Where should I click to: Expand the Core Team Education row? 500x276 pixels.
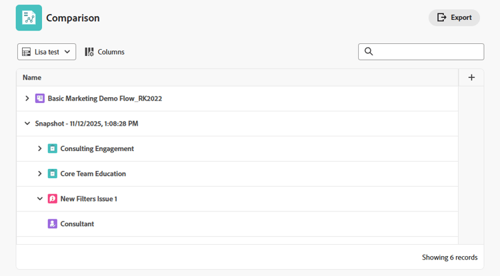pos(40,174)
